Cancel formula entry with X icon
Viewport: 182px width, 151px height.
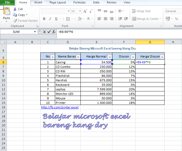click(45, 32)
